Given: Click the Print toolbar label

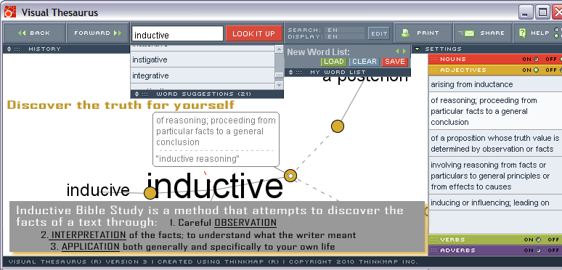Looking at the screenshot, I should 428,33.
